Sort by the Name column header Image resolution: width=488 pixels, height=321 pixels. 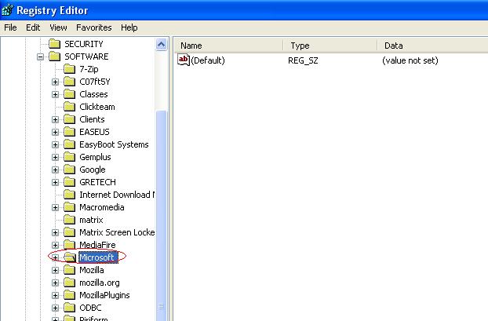[229, 46]
